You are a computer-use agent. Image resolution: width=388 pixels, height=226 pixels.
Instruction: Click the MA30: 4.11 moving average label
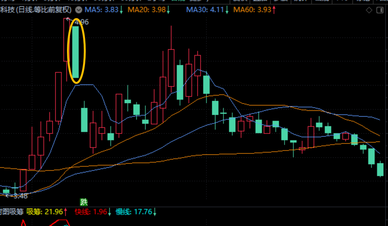[205, 10]
